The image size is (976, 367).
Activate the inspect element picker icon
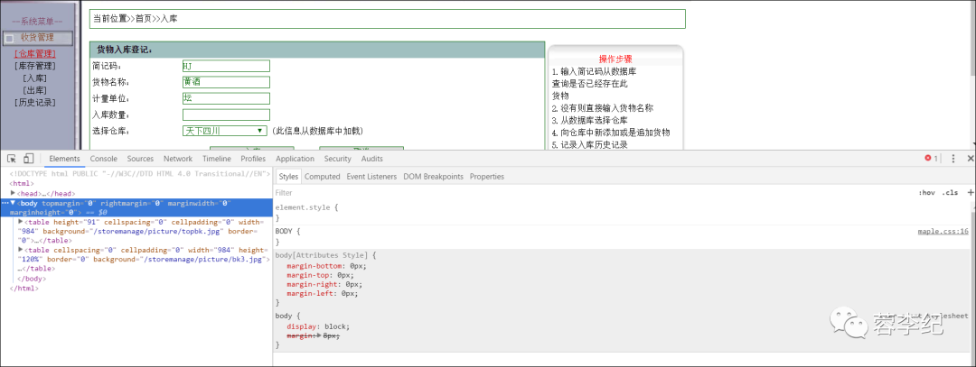12,159
